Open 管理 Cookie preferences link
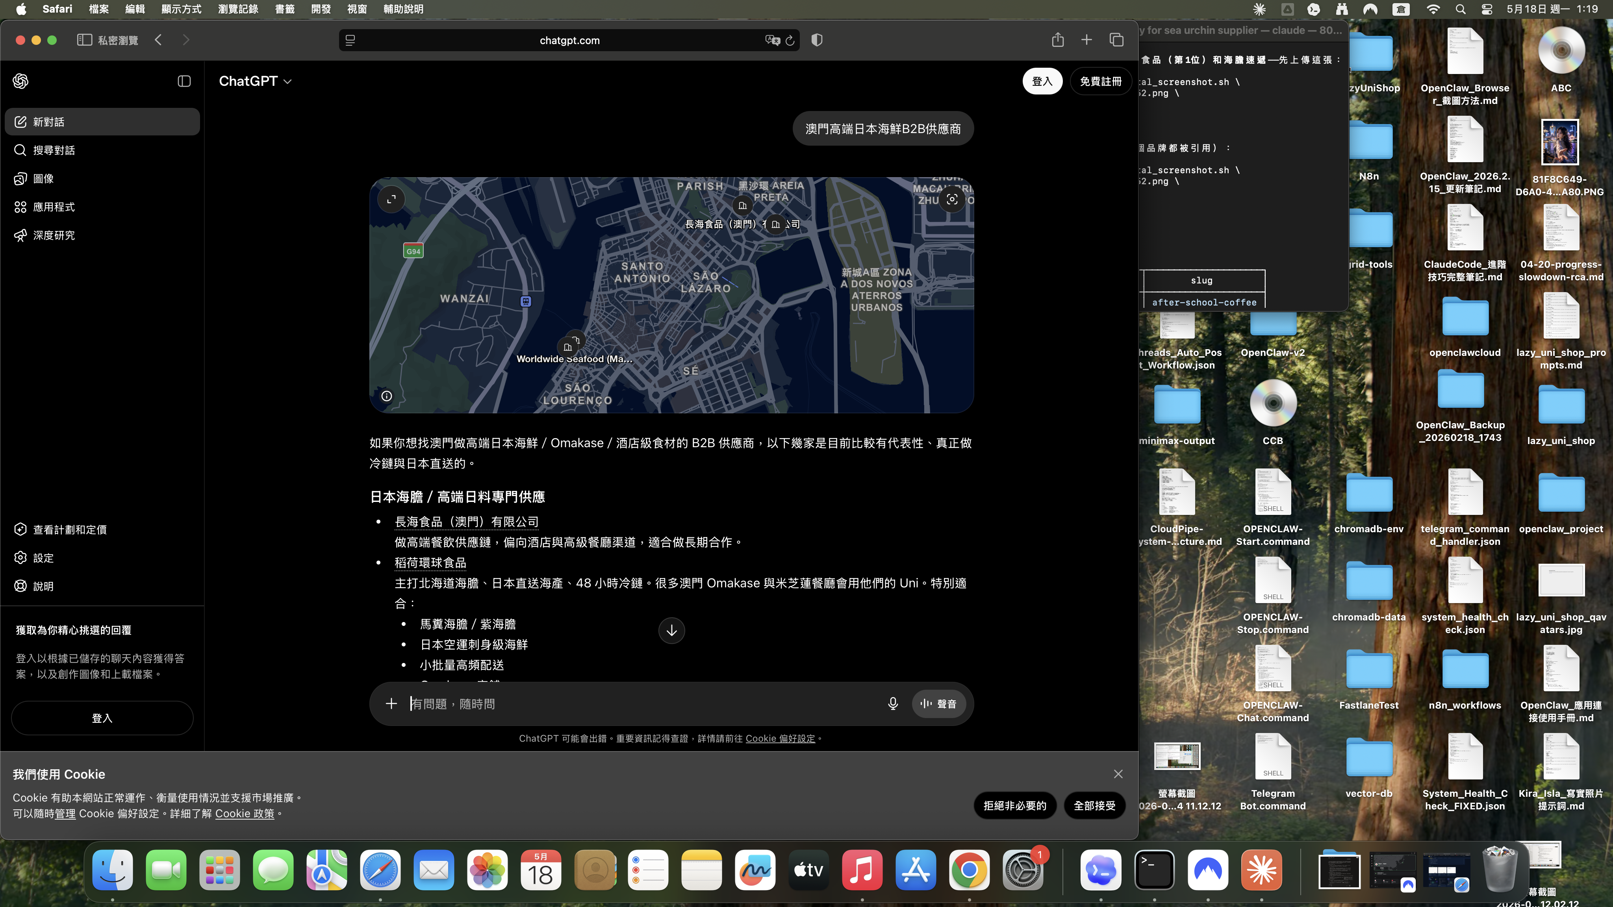Viewport: 1613px width, 907px height. [x=65, y=814]
